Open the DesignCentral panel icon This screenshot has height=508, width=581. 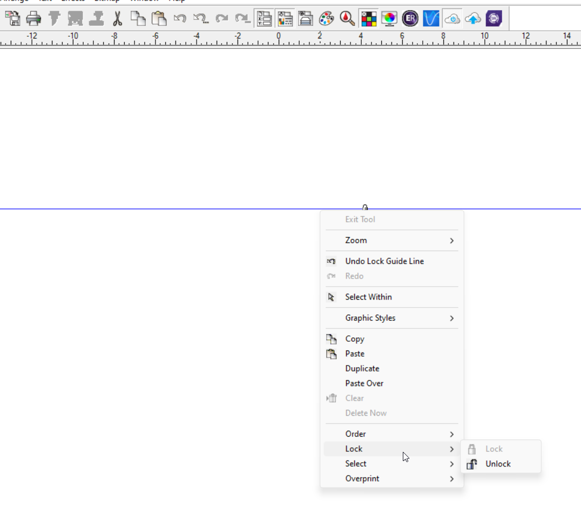click(264, 18)
